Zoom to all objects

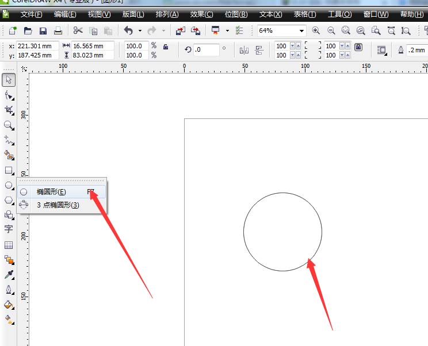tap(361, 30)
